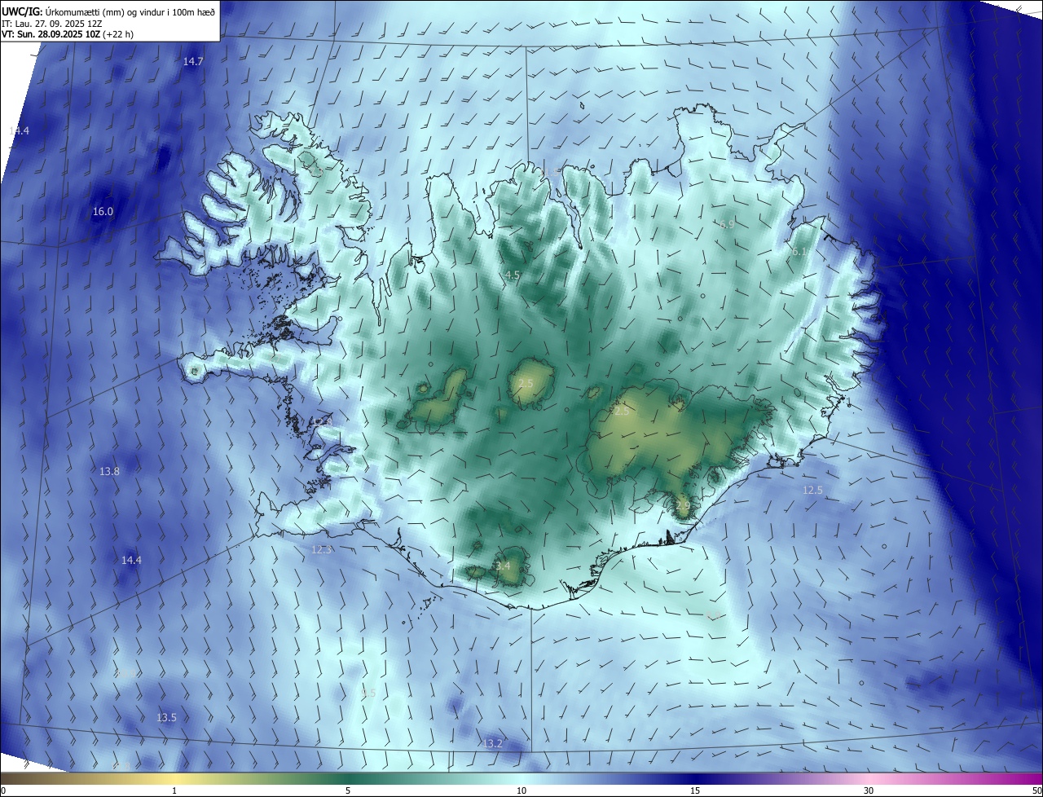Click the 1 tick on the color scale

point(174,790)
